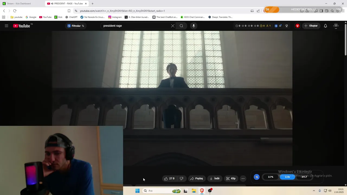Close the PRESIDENT - RAGE YouTube tab
The image size is (347, 195).
(x=86, y=4)
